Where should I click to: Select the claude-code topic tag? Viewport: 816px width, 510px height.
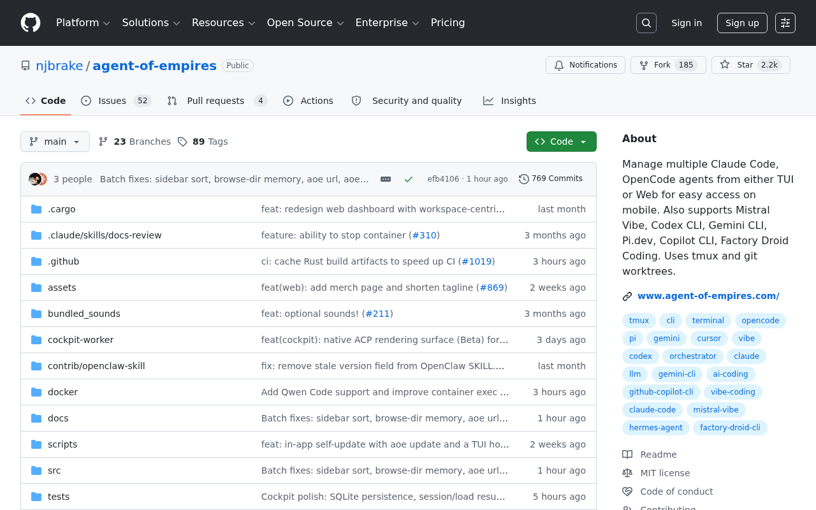click(x=652, y=410)
